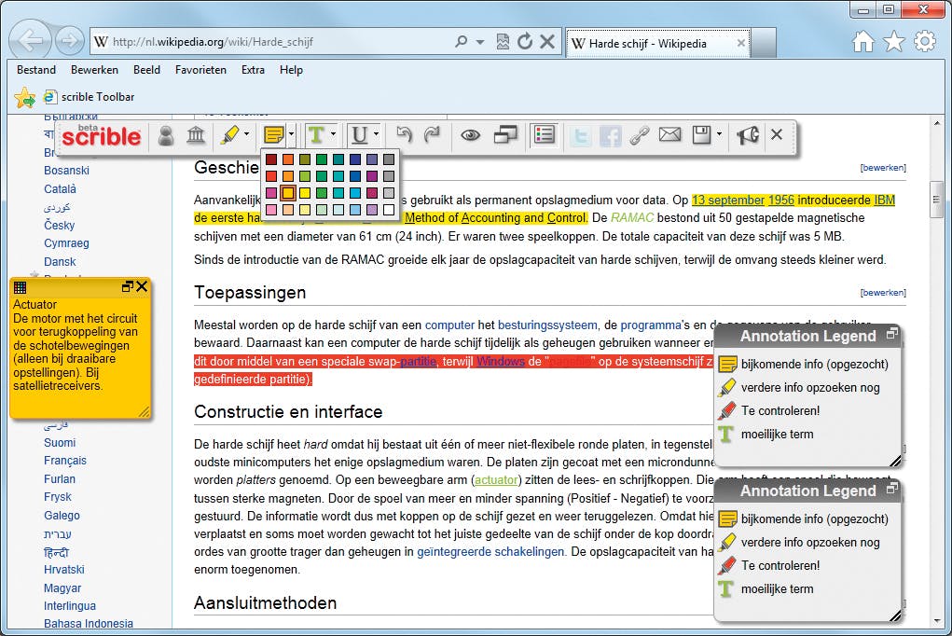
Task: Open the geïntegreerde schakelingen link
Action: click(x=490, y=551)
